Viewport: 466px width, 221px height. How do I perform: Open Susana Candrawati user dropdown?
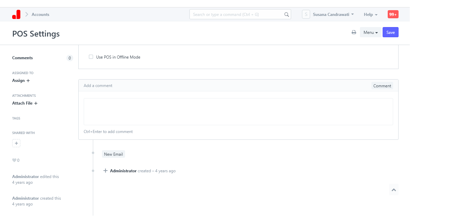333,15
